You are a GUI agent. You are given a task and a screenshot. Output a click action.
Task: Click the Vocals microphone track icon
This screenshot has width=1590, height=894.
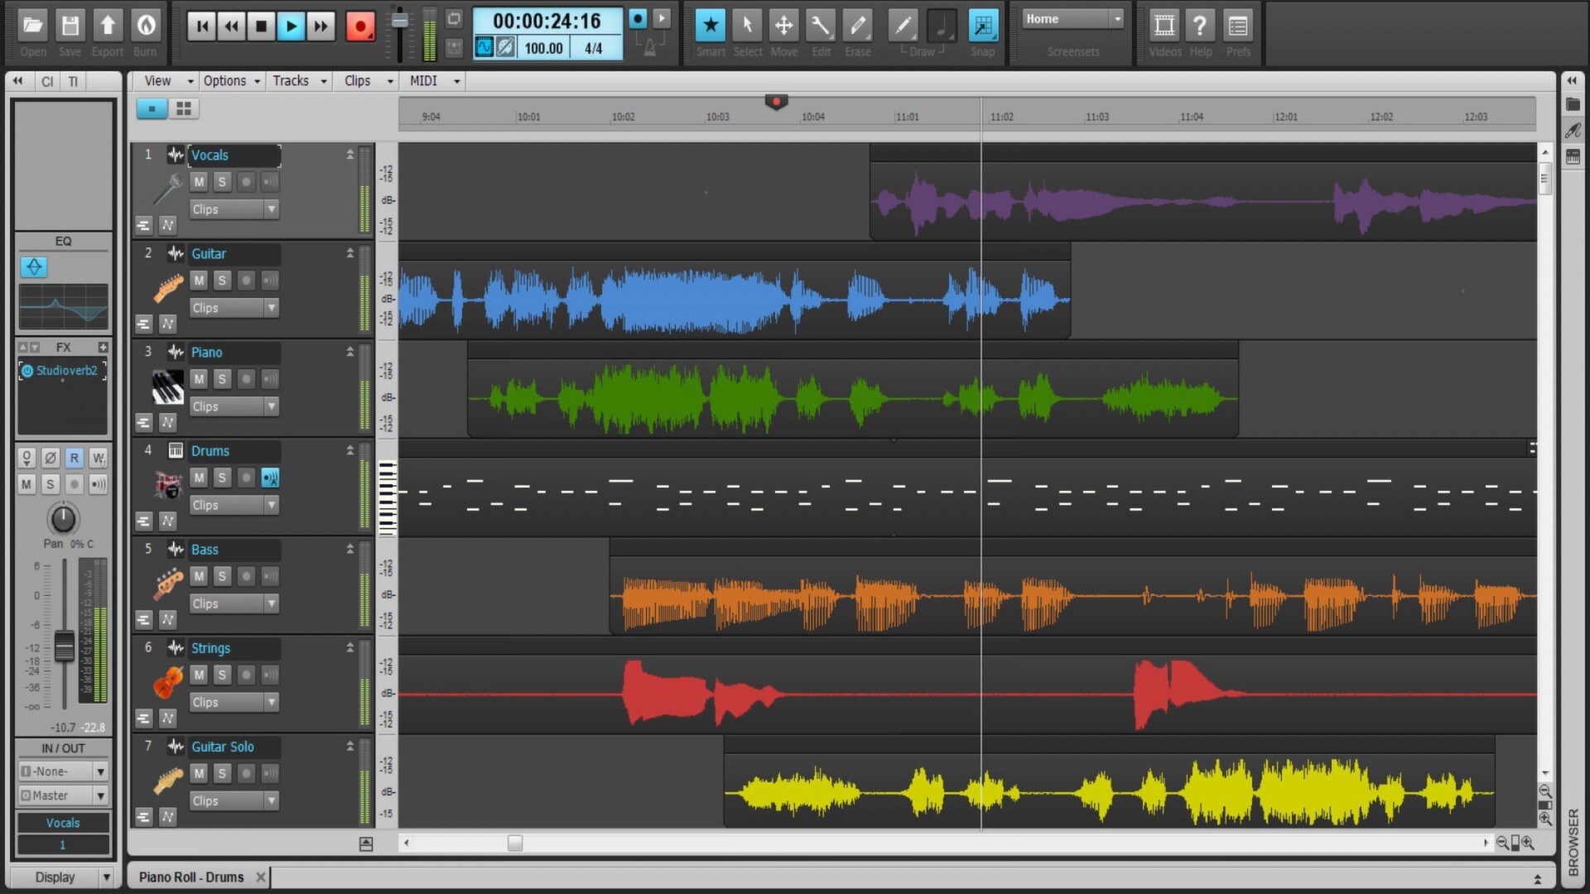(167, 190)
